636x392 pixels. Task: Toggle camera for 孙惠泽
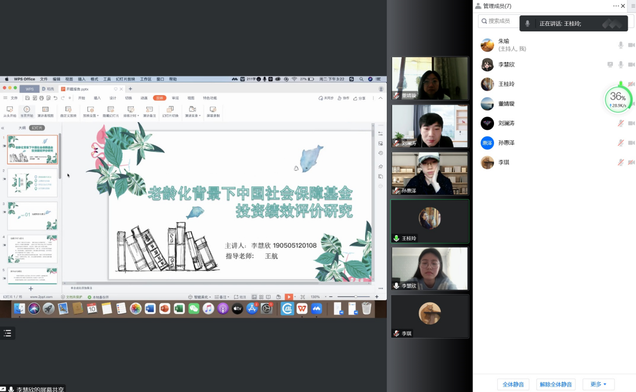pyautogui.click(x=631, y=143)
